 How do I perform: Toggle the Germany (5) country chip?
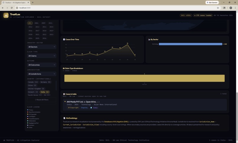pos(45,82)
